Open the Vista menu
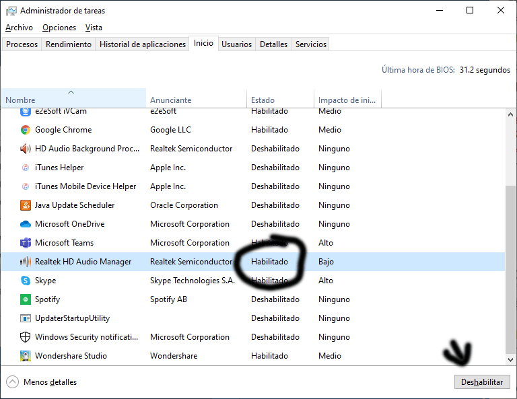This screenshot has width=517, height=399. pos(94,28)
